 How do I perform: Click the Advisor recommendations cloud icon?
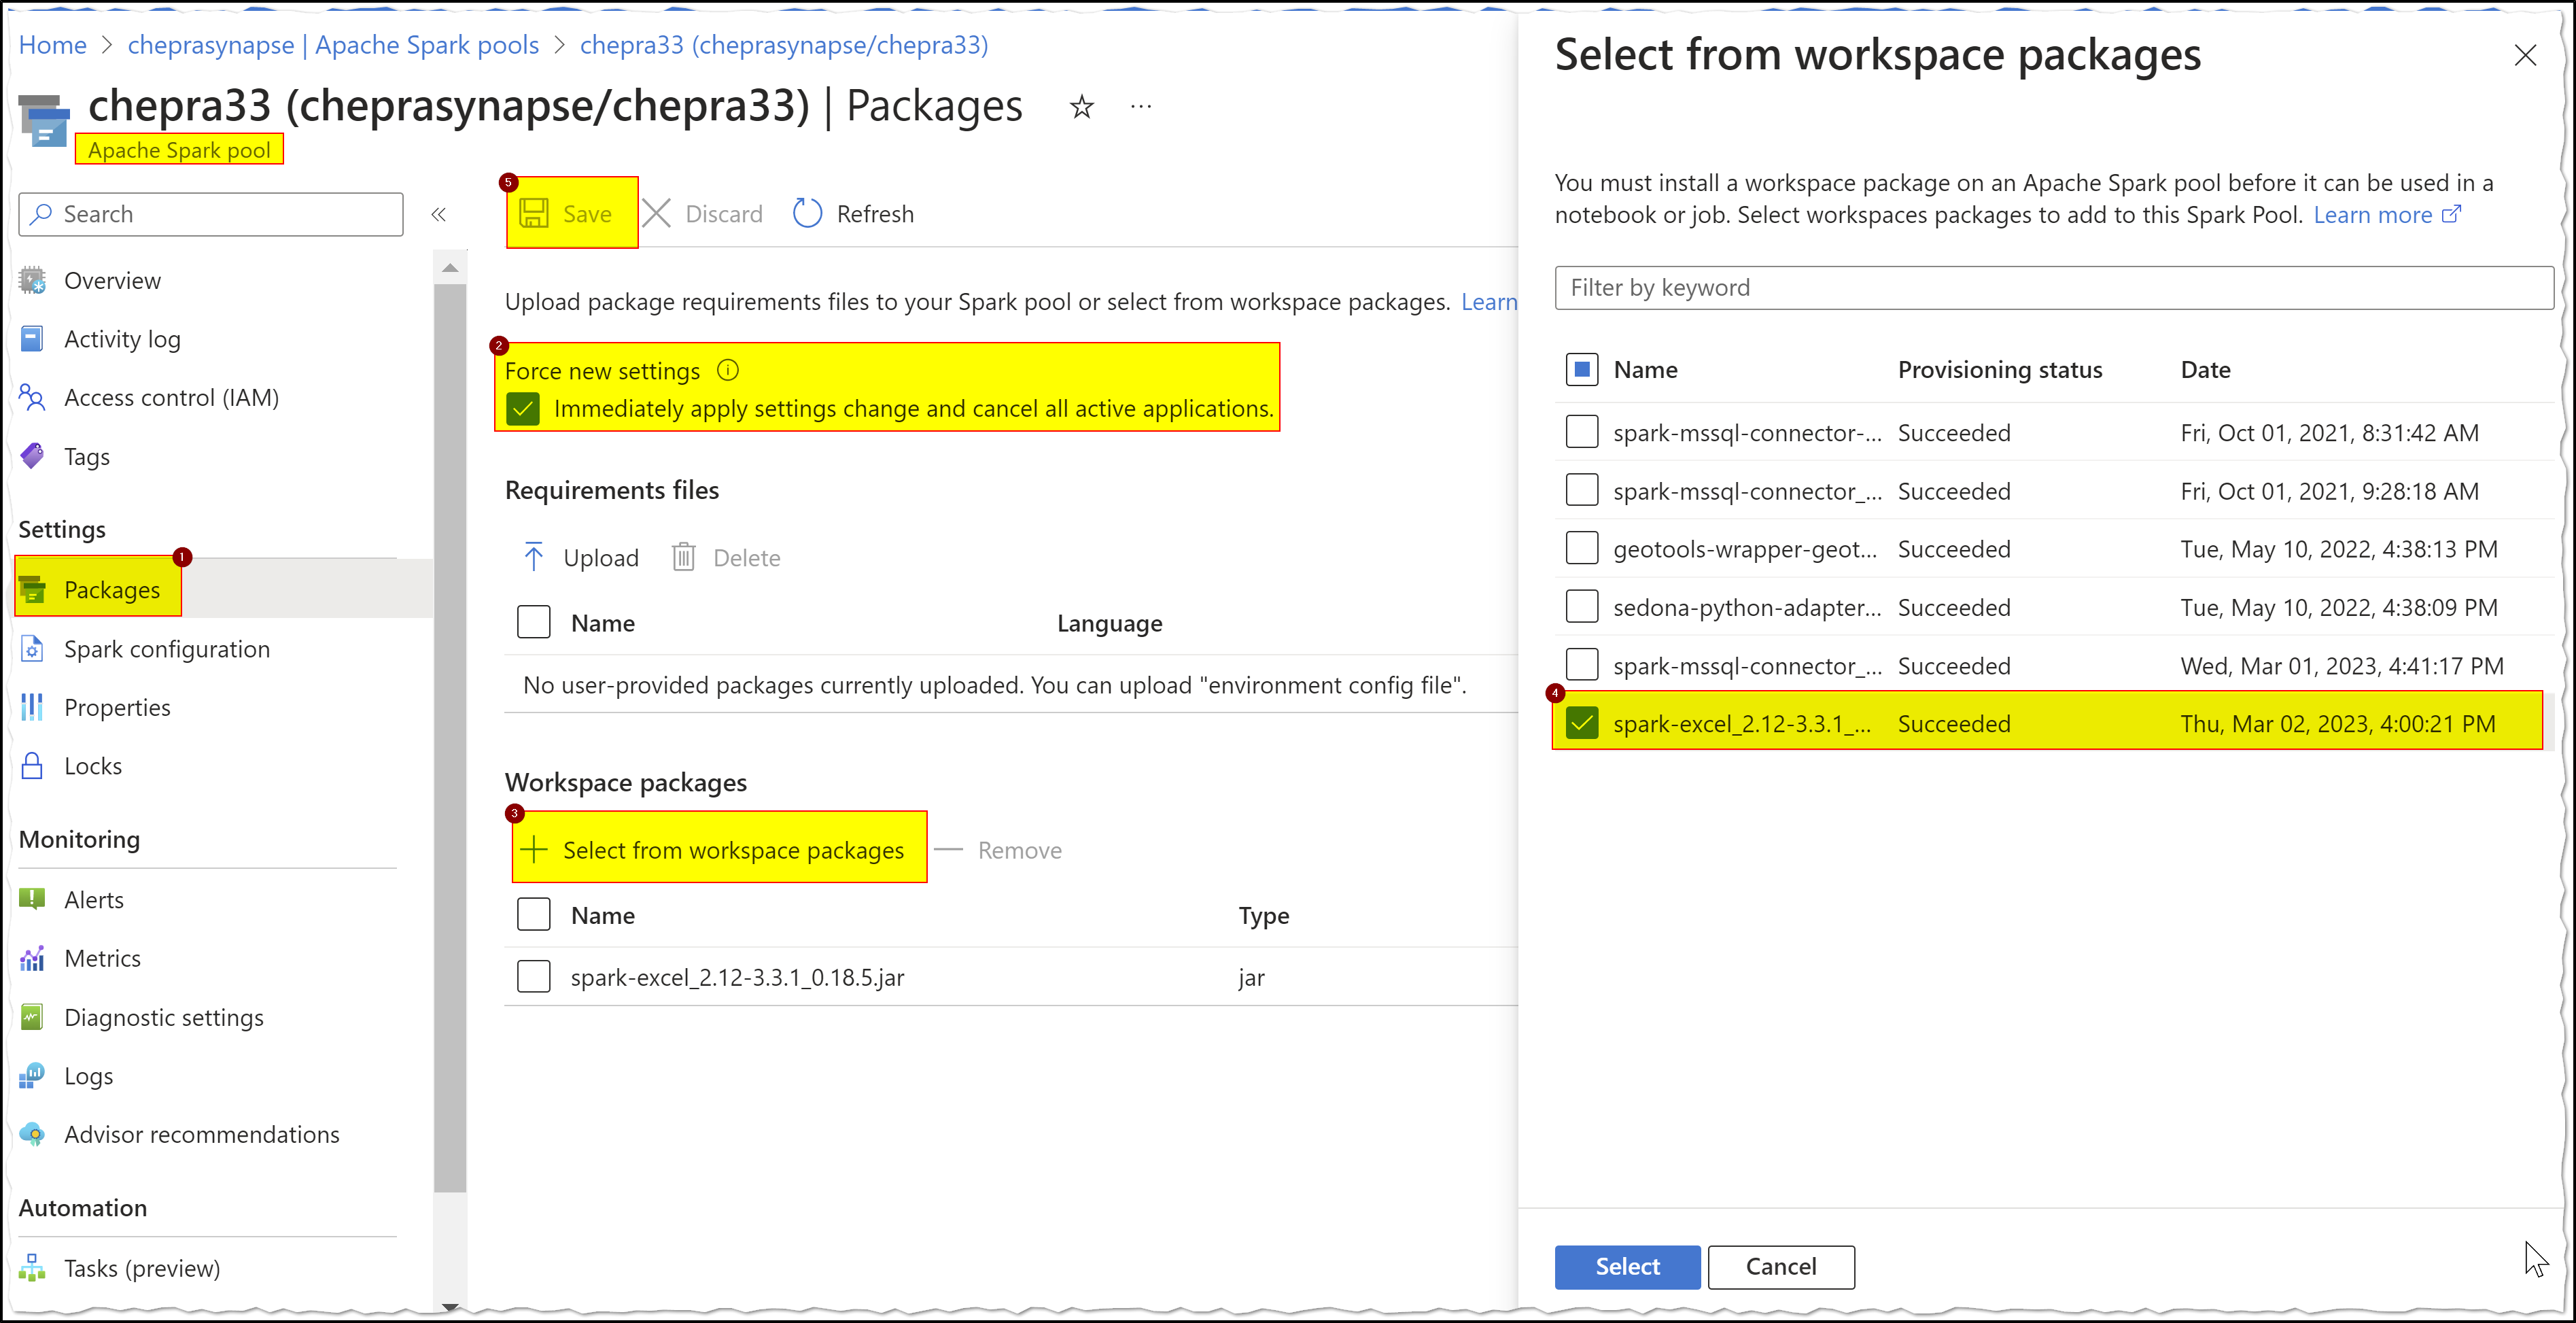coord(32,1134)
